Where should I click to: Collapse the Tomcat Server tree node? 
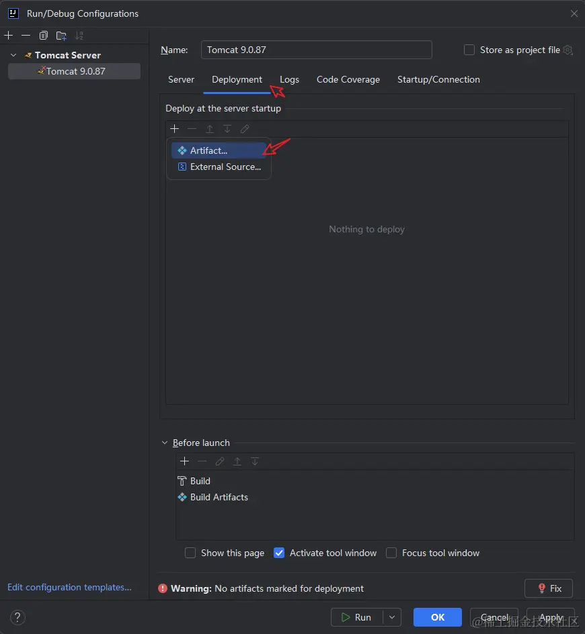[13, 55]
